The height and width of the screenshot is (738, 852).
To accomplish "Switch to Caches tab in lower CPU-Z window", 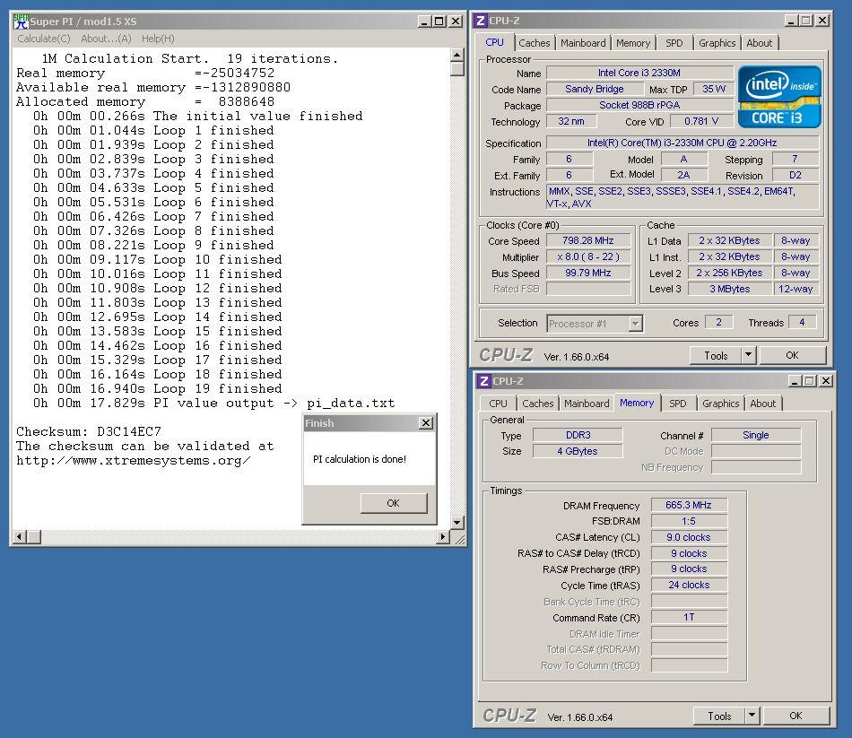I will pyautogui.click(x=537, y=404).
